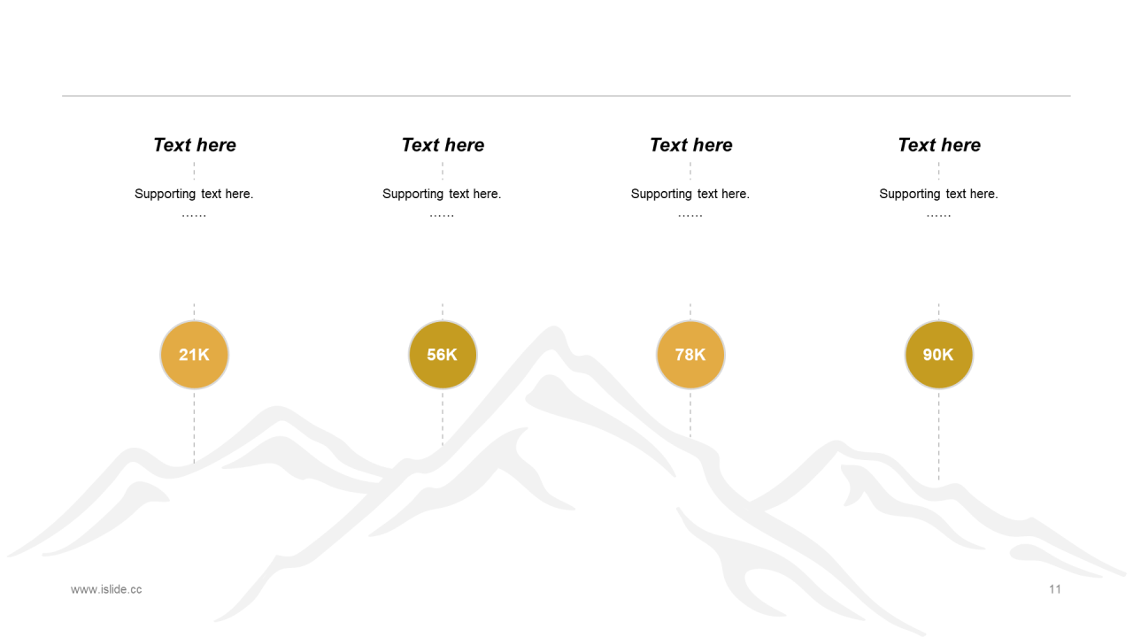This screenshot has height=637, width=1133.
Task: Click the slide number 11
Action: 1055,589
